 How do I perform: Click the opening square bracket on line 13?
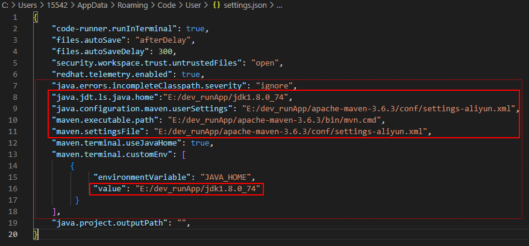184,155
